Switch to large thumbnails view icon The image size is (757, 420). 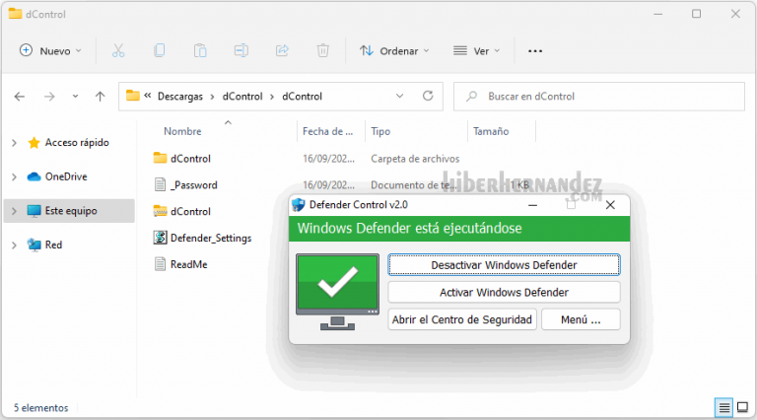pos(742,407)
